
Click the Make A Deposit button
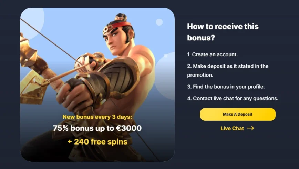point(238,114)
